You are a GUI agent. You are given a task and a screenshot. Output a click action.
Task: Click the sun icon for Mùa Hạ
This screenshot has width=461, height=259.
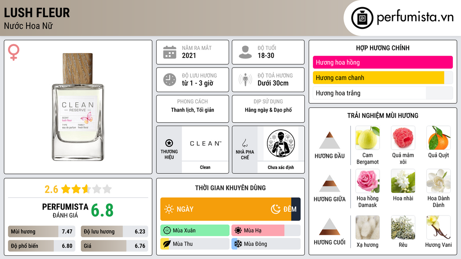[x=238, y=231]
